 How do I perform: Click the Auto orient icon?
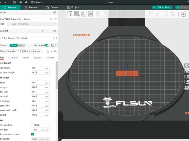pos(84,14)
